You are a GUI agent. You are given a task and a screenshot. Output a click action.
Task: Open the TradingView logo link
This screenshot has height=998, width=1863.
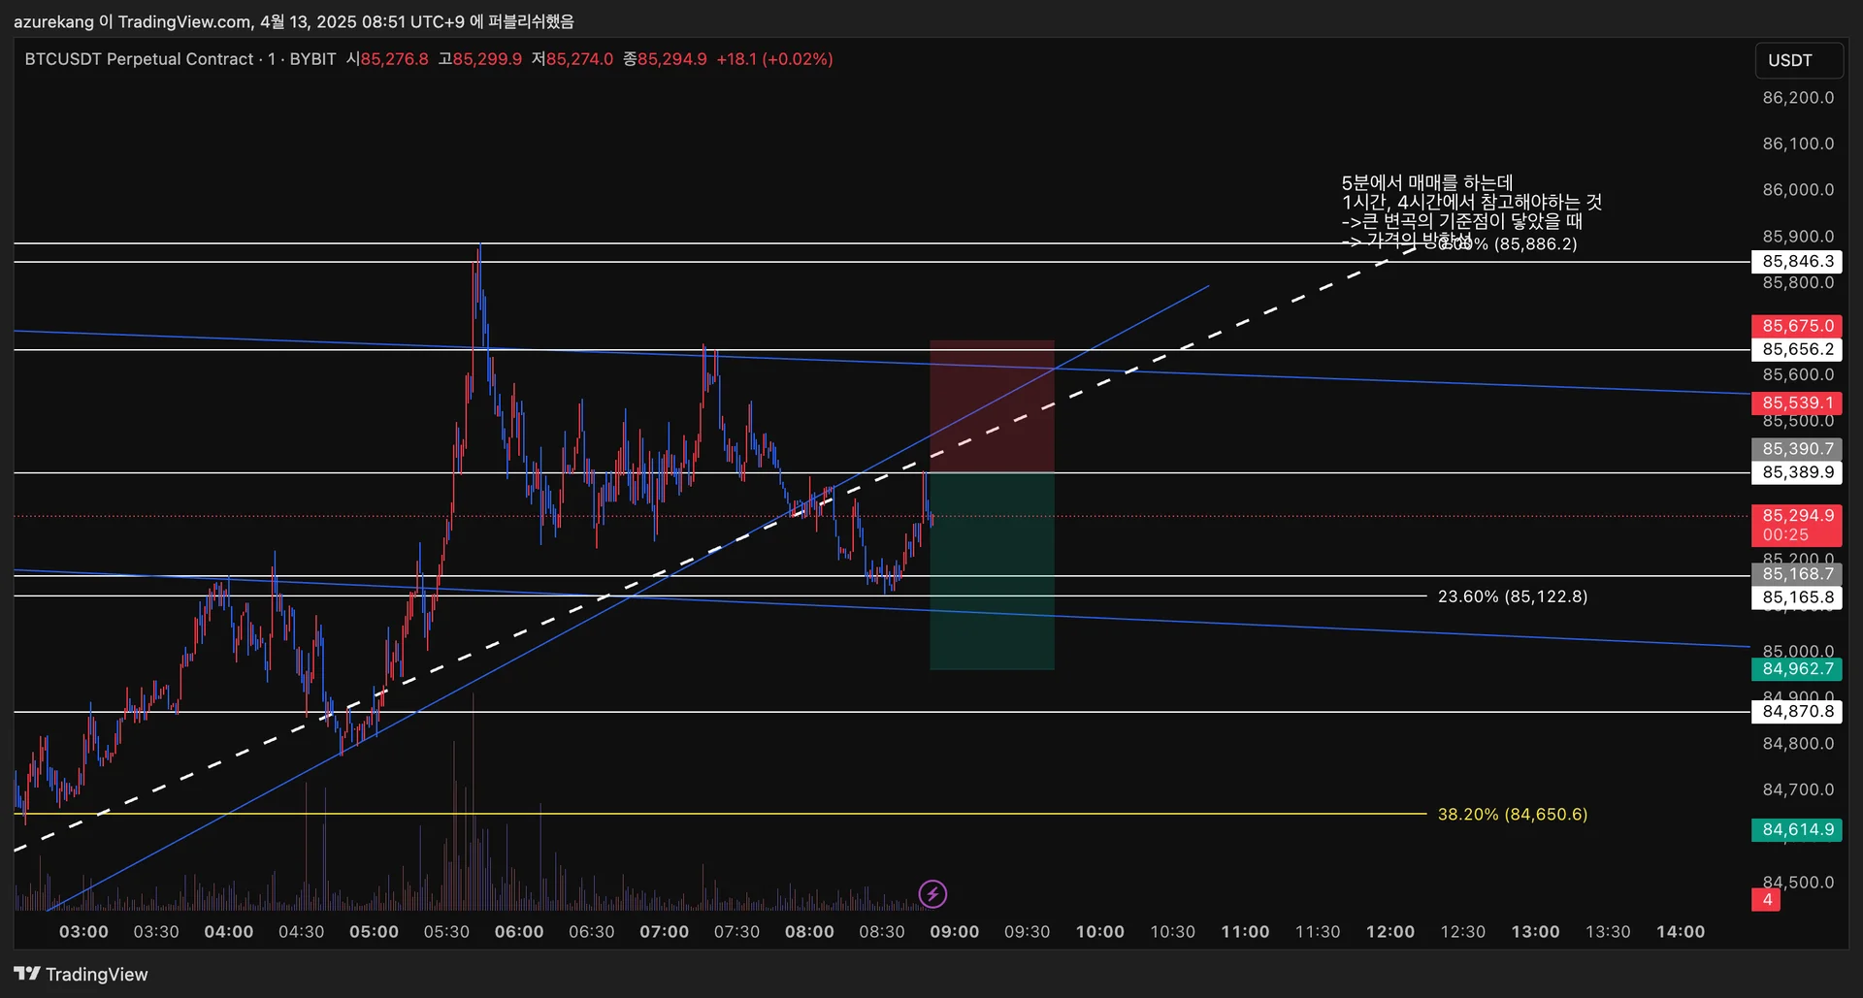click(81, 974)
